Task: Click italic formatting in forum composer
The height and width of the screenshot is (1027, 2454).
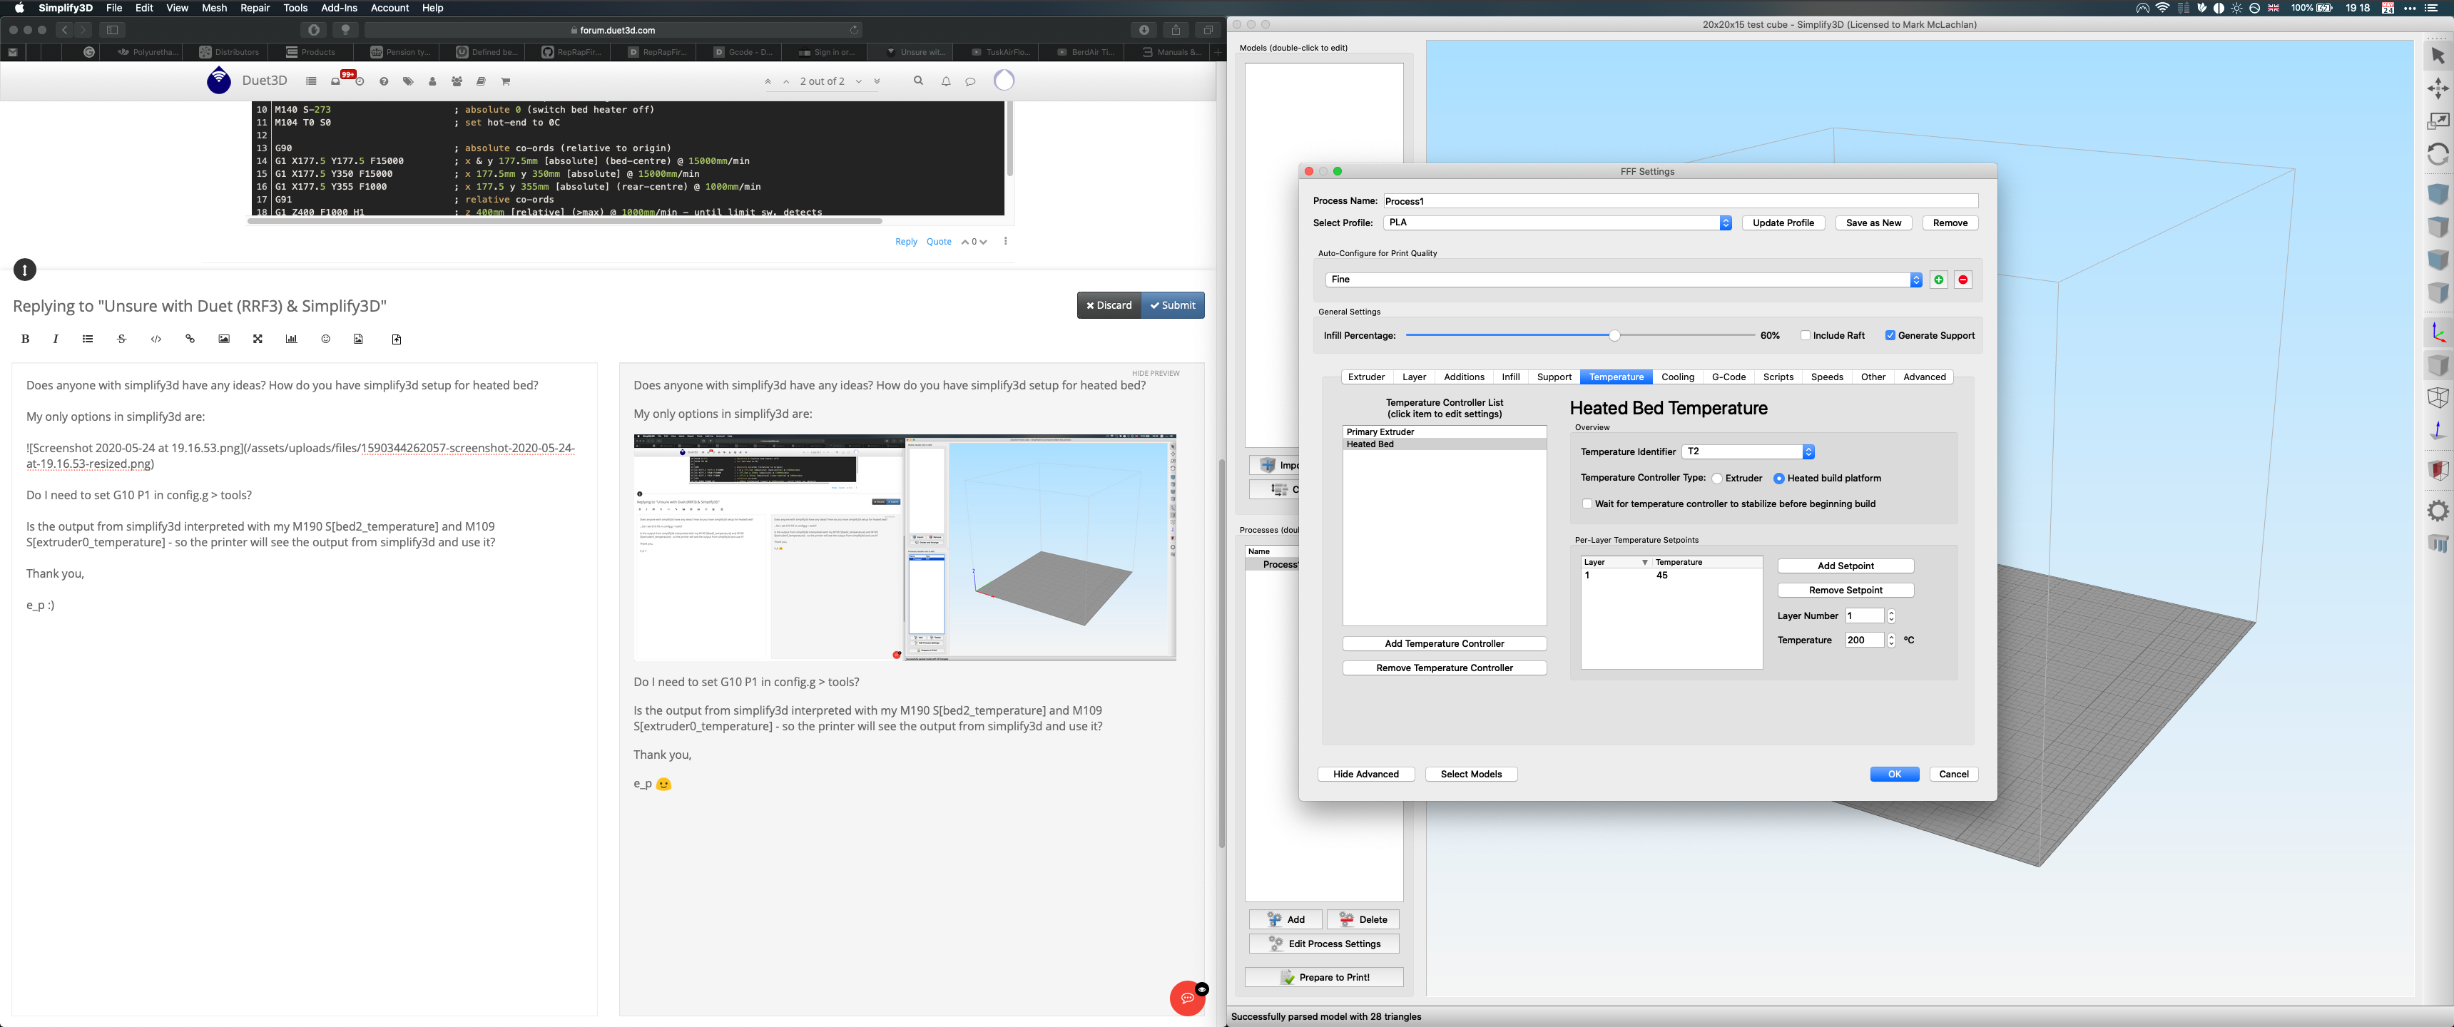Action: point(55,339)
